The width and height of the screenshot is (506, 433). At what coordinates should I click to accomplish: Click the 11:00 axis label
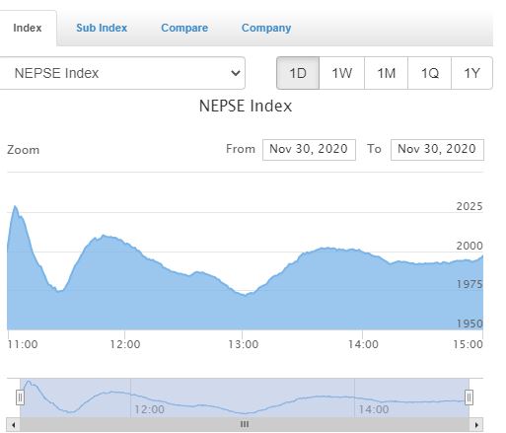pyautogui.click(x=23, y=344)
